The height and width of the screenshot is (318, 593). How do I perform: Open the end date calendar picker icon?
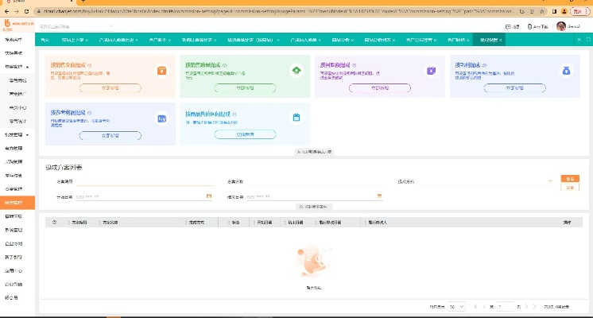(380, 196)
